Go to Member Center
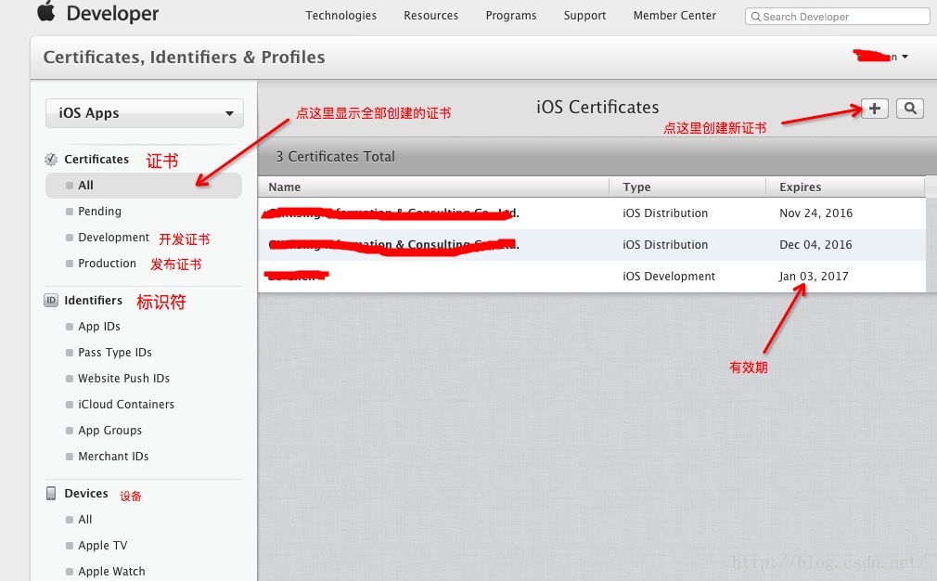Viewport: 937px width, 581px height. coord(674,16)
